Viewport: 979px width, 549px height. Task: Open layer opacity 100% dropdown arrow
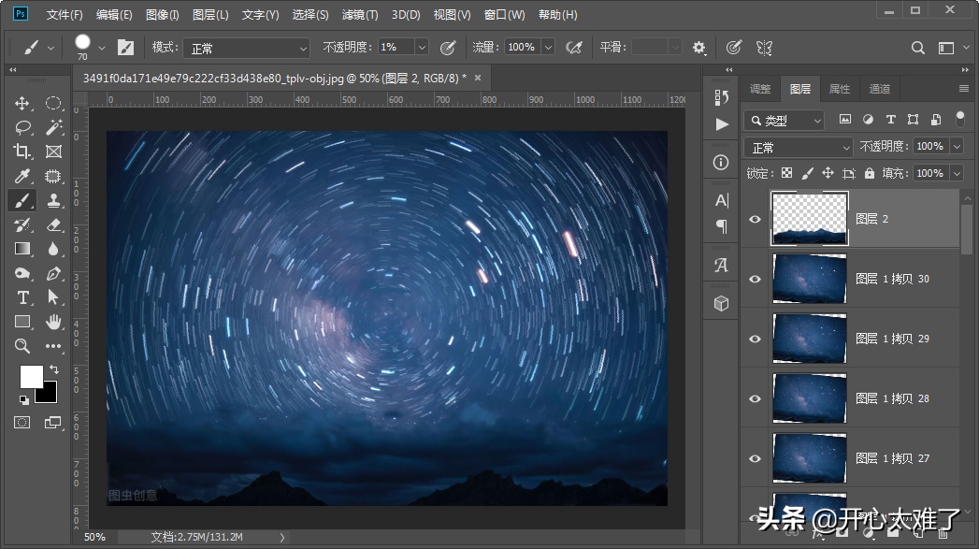(957, 146)
